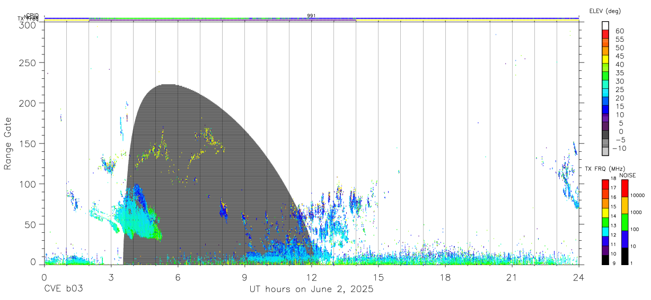Click Range Gate tick label '300'
651x300 pixels.
(28, 24)
